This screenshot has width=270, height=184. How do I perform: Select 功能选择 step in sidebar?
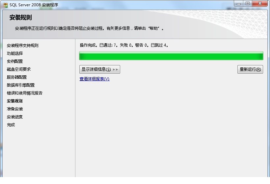[x=15, y=54]
